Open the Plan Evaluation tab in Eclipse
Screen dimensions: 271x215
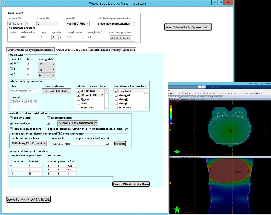point(219,97)
